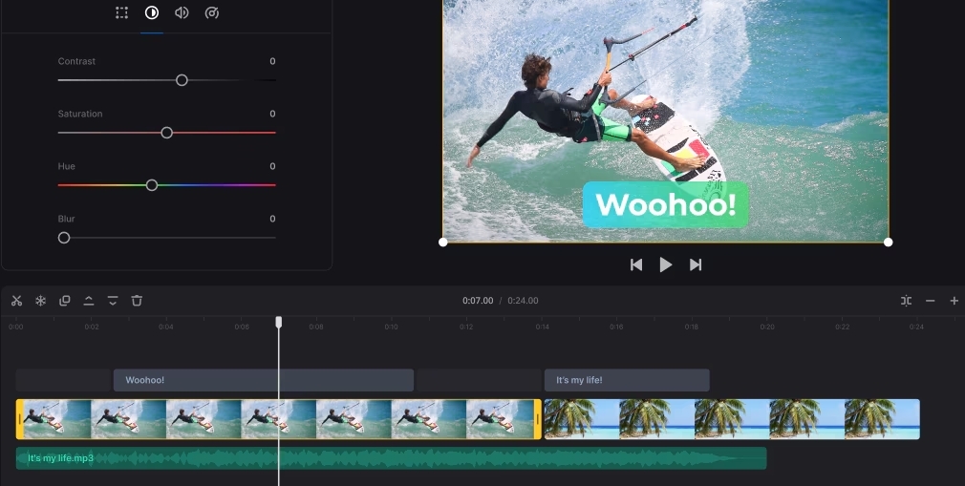Click the 0:12 mark on timeline ruler
Viewport: 965px width, 486px height.
pyautogui.click(x=466, y=327)
